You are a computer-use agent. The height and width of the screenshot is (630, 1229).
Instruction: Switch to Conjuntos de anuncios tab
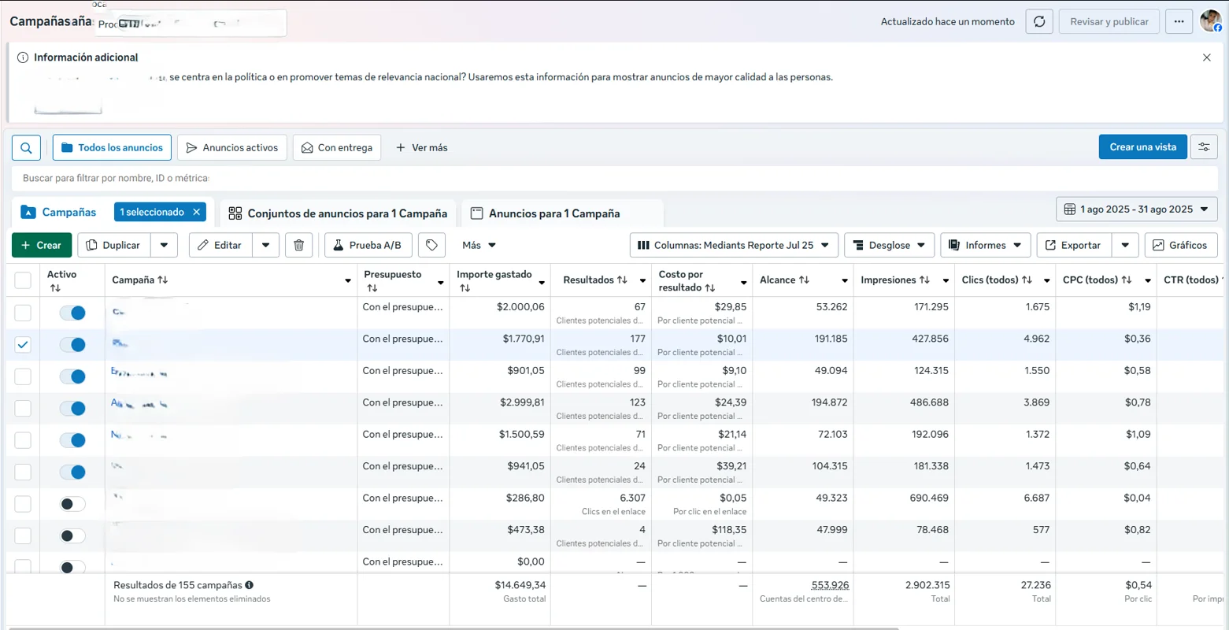point(338,213)
